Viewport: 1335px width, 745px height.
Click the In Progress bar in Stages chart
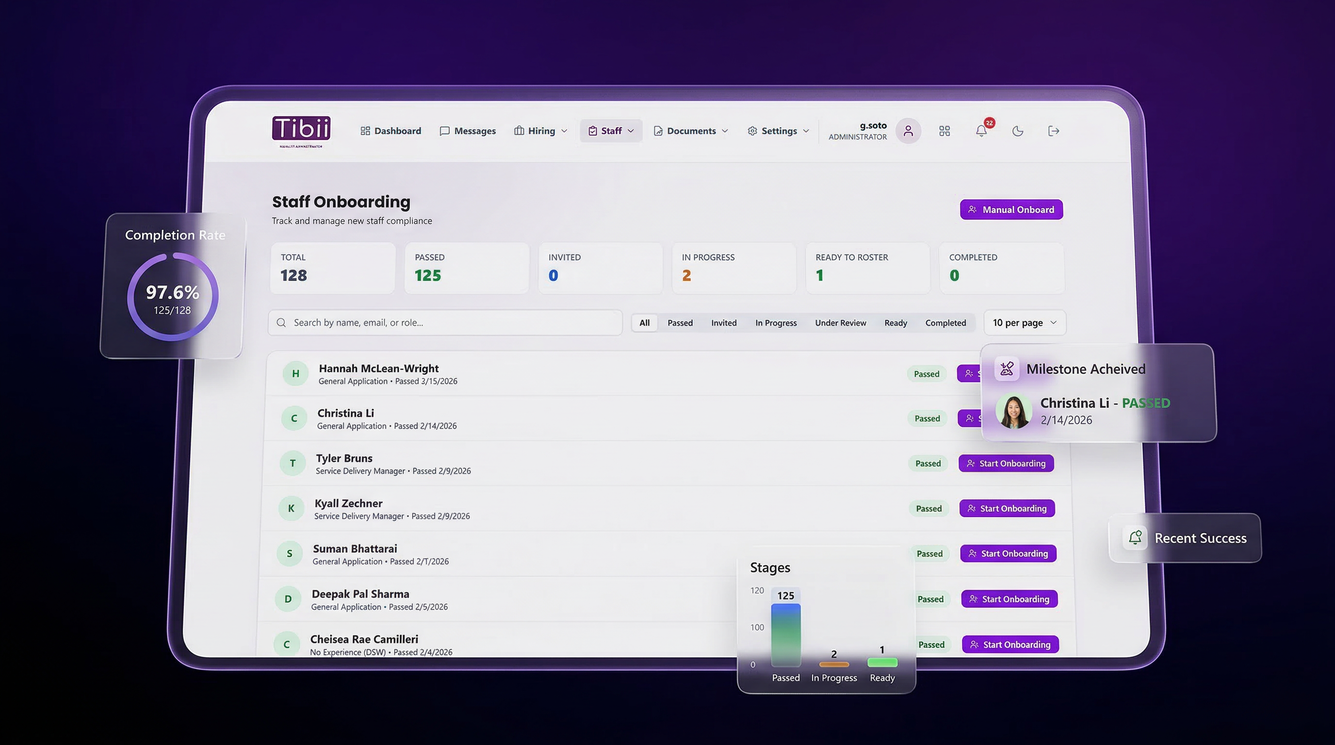834,664
